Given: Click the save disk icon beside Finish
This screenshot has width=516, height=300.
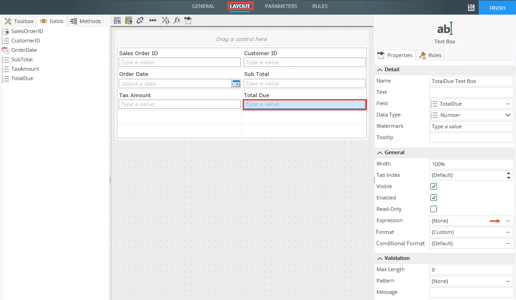Looking at the screenshot, I should tap(471, 8).
